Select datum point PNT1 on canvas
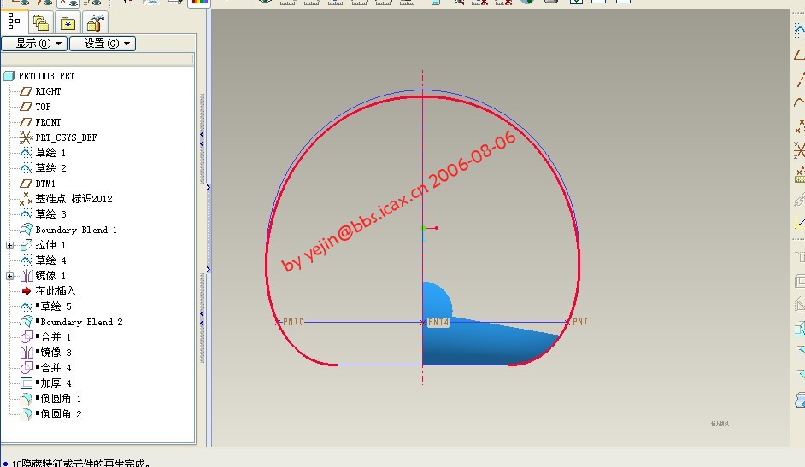This screenshot has width=805, height=467. [579, 322]
